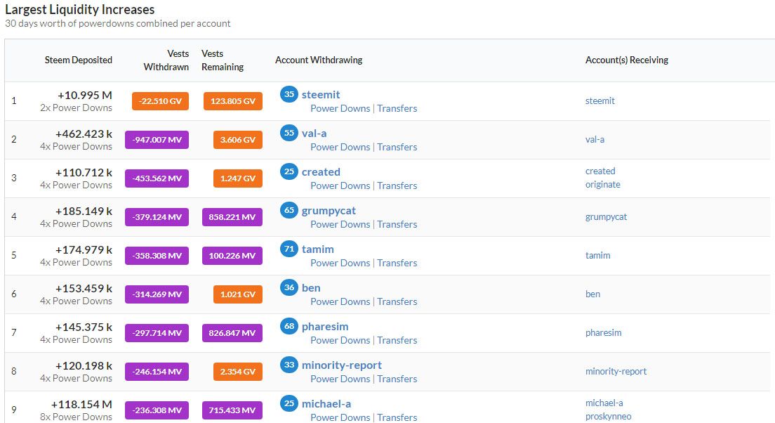Click the reputation badge 36 beside ben
Viewport: 775px width, 423px height.
289,287
